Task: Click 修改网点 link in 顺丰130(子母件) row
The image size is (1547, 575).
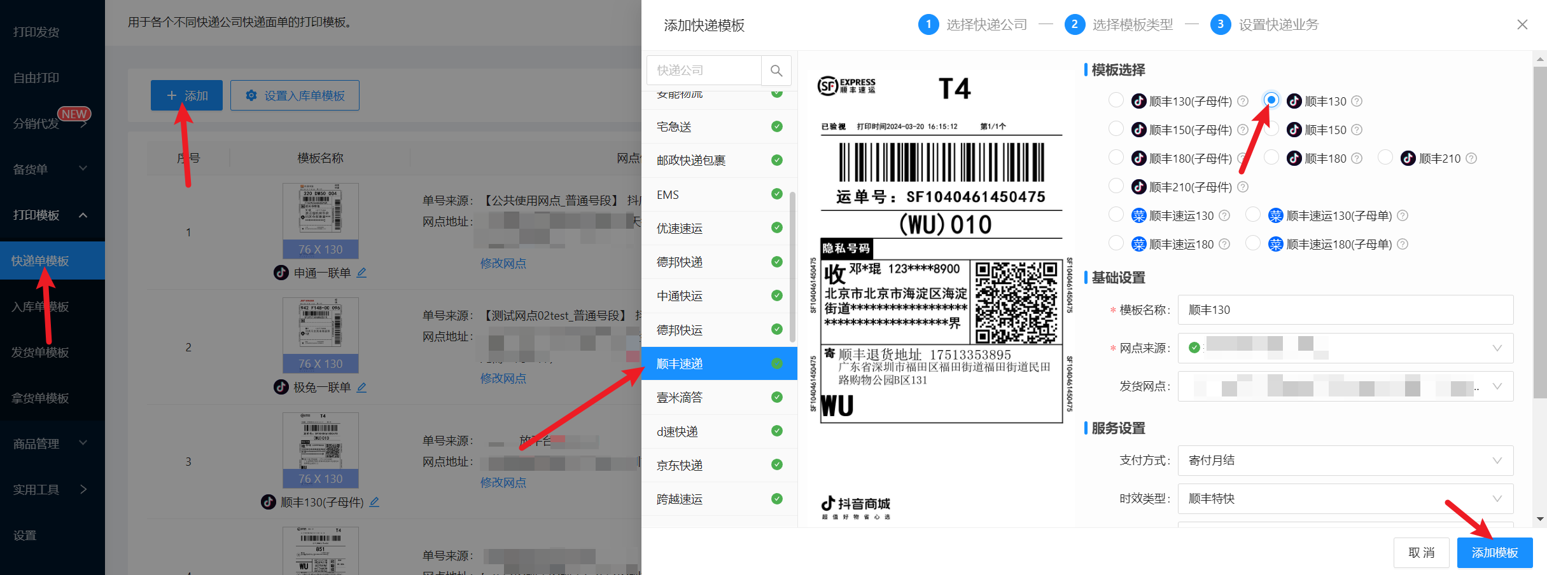Action: (503, 482)
